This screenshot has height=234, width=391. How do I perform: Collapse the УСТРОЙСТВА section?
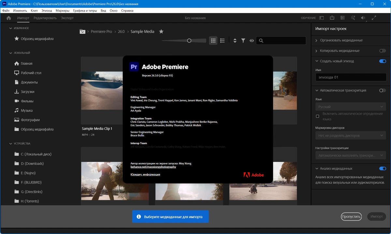coord(11,144)
